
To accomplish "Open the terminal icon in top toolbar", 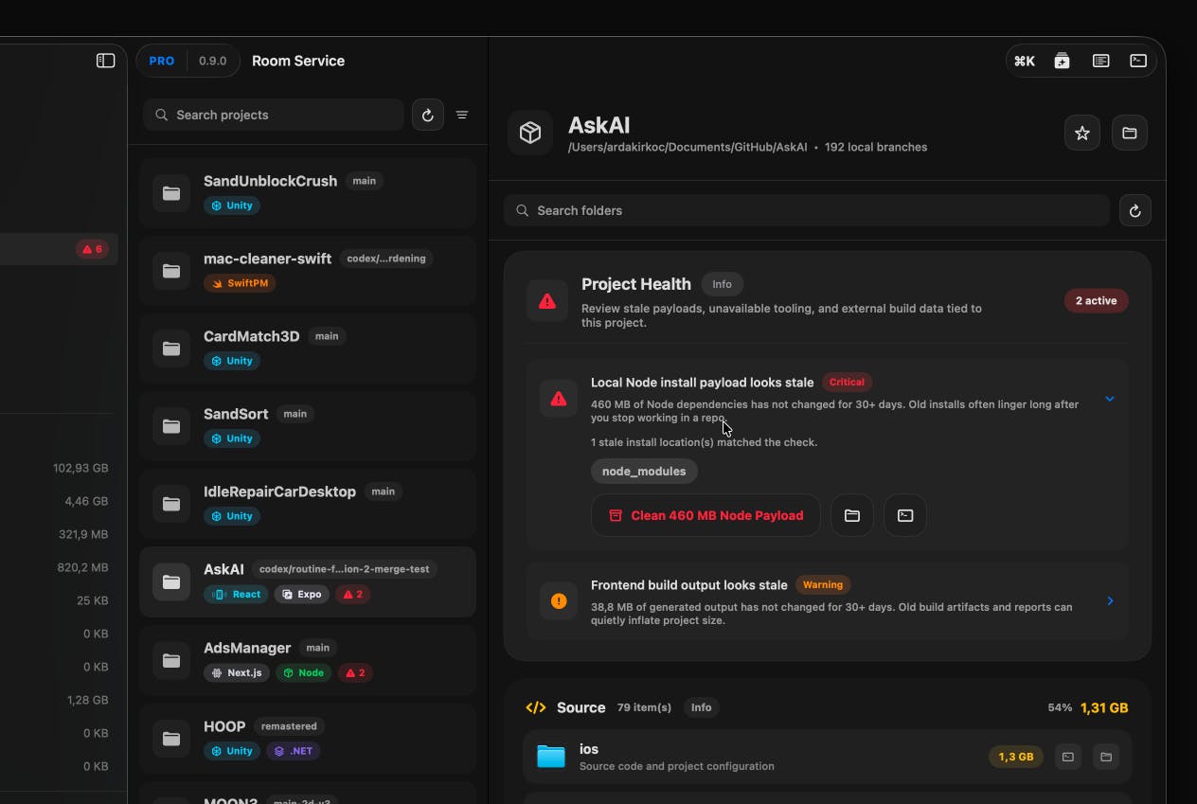I will click(x=1138, y=61).
